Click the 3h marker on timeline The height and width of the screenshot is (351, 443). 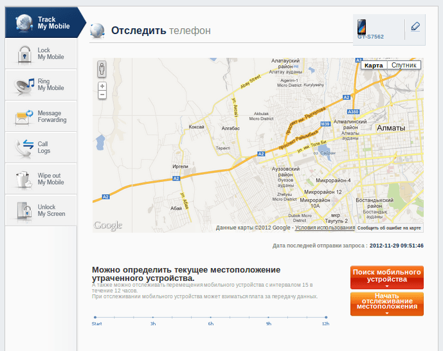tap(153, 318)
